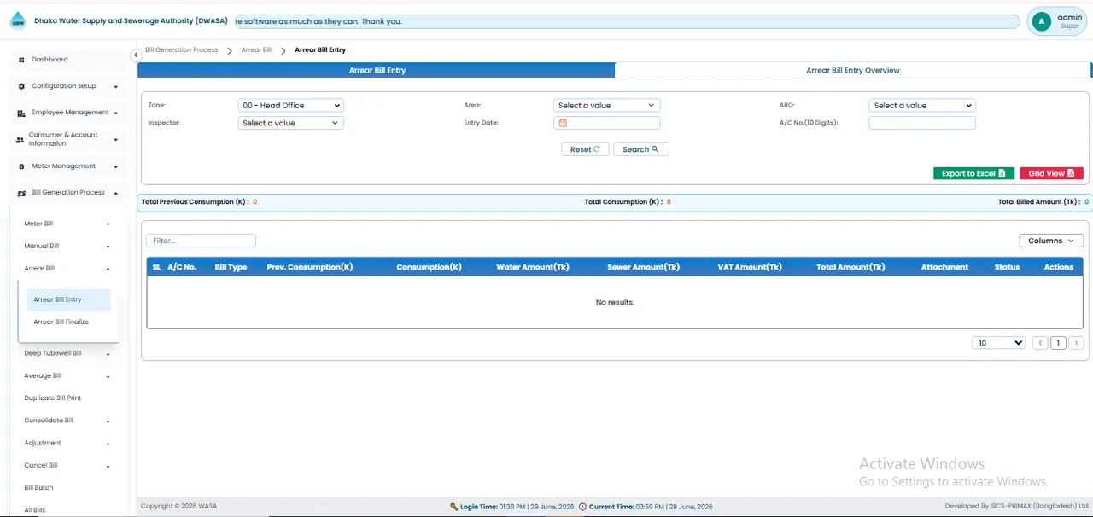Screen dimensions: 1093x517
Task: Click the A/C No. input field
Action: coord(922,123)
